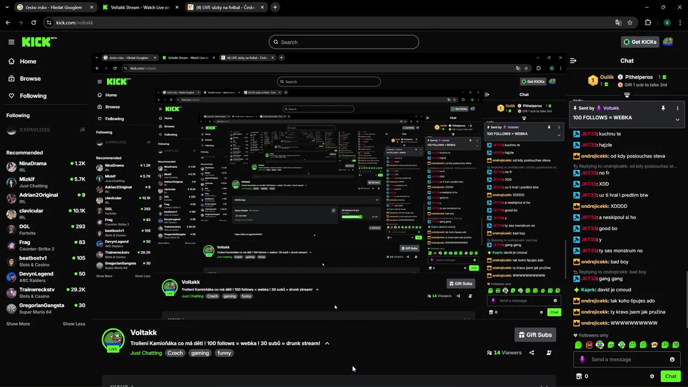Screen dimensions: 688x387
Task: Click the Gift Subs button
Action: (x=535, y=335)
